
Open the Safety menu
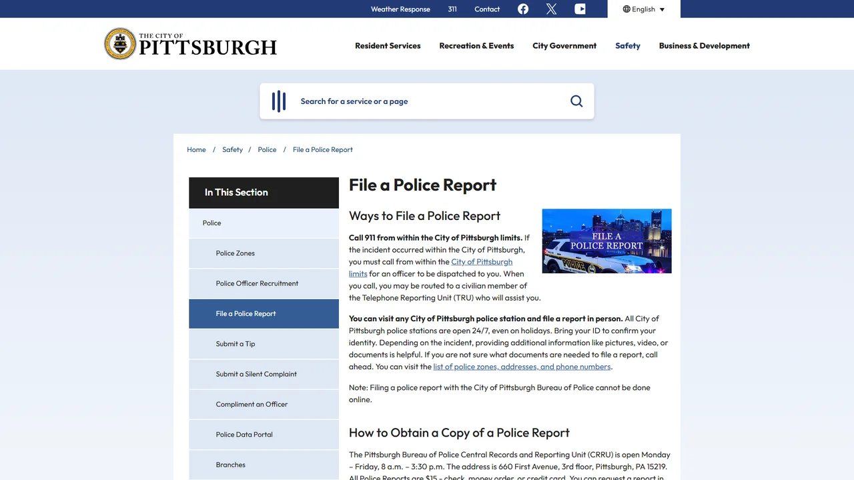click(x=628, y=46)
